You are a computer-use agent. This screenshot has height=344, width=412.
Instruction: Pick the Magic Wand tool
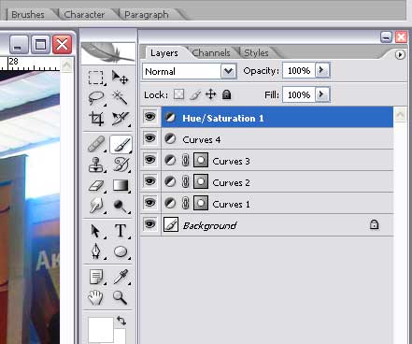tap(120, 98)
